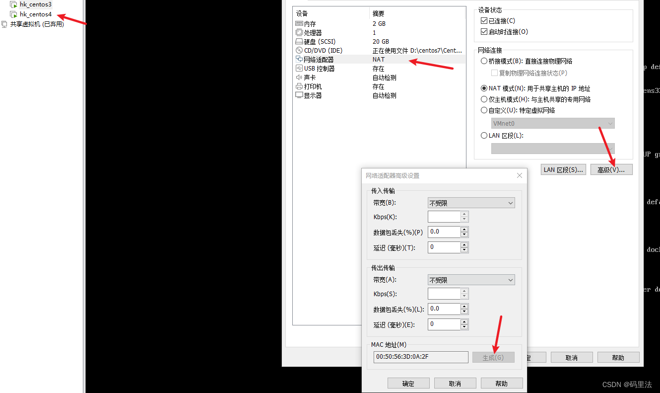Click the incoming latency (T) field

click(444, 247)
